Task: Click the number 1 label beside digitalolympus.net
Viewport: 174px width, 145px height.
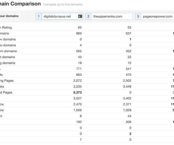Action: click(39, 16)
